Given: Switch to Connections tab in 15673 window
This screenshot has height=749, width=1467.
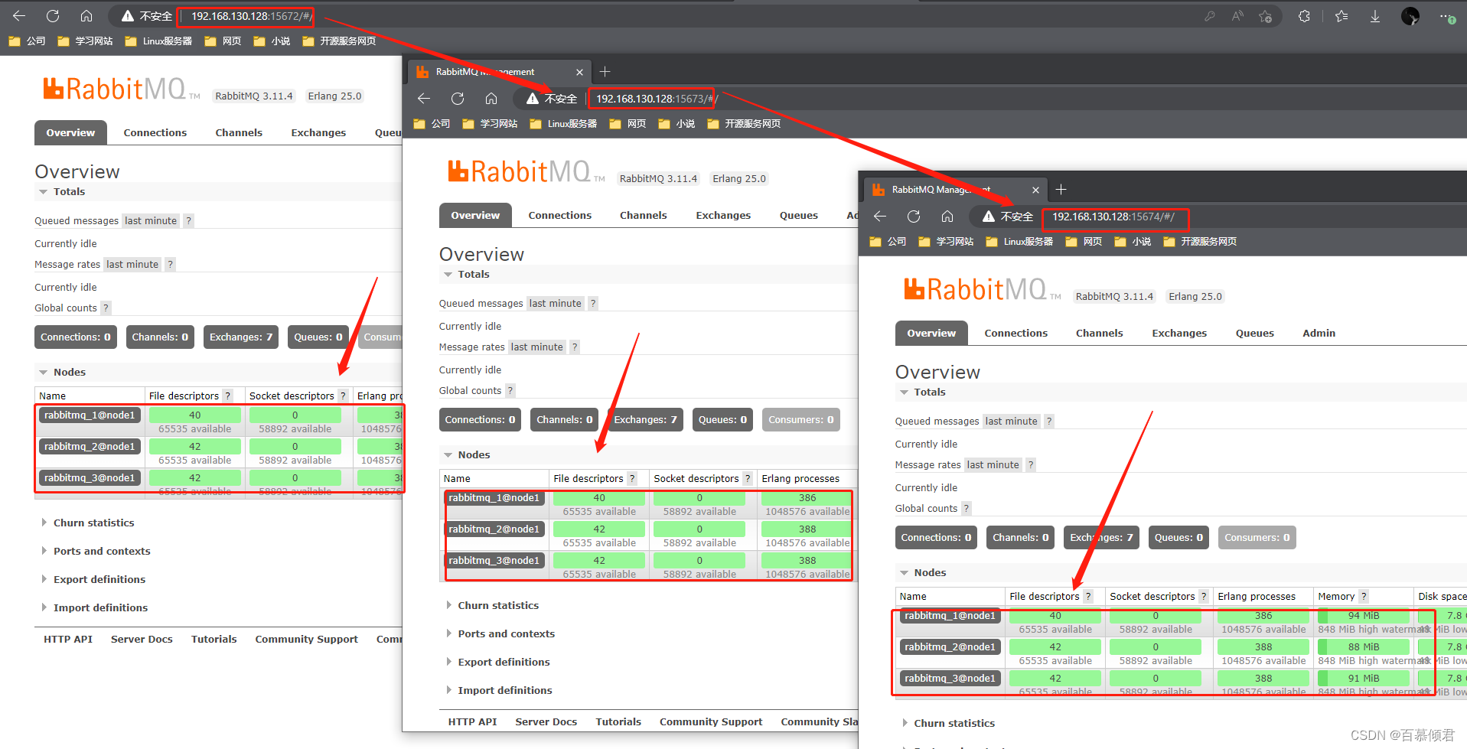Looking at the screenshot, I should [559, 216].
